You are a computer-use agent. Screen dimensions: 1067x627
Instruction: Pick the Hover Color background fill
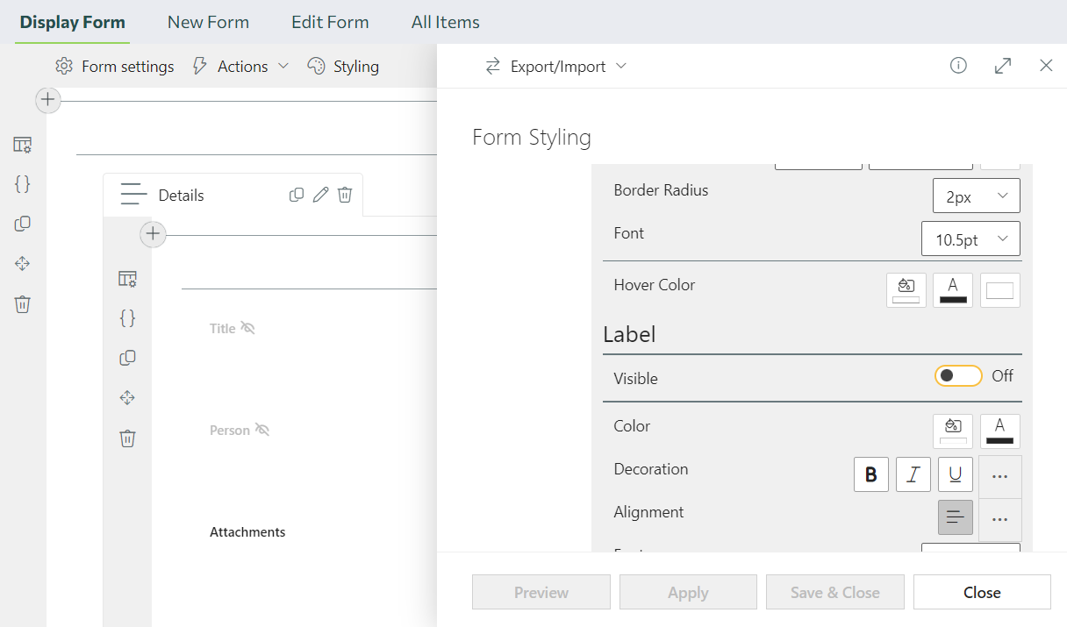tap(906, 290)
